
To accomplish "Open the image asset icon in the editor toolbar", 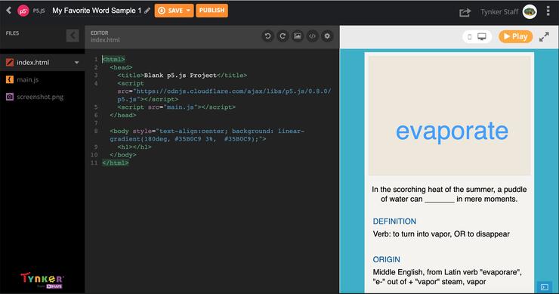I will pos(298,36).
